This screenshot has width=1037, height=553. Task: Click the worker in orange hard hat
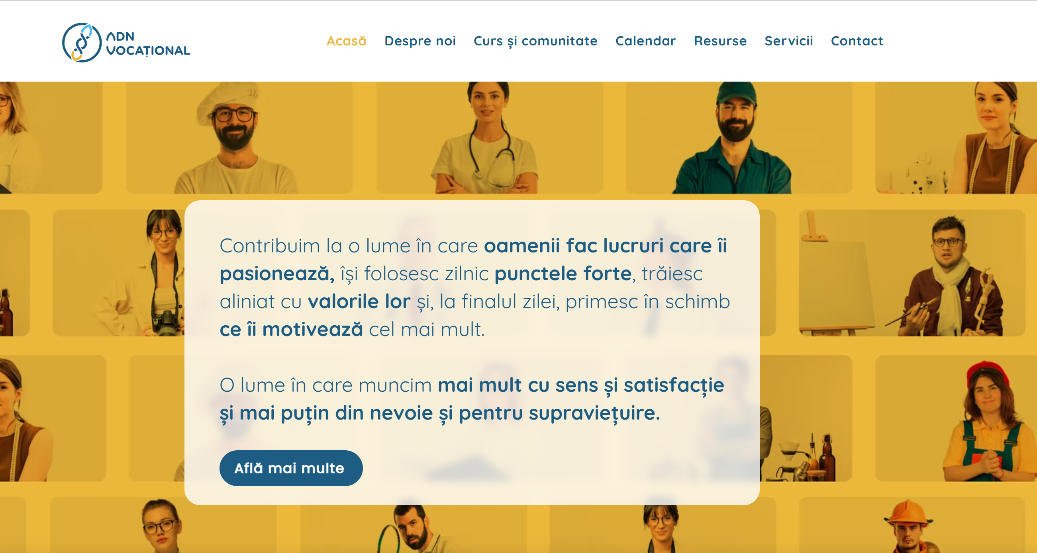point(912,525)
